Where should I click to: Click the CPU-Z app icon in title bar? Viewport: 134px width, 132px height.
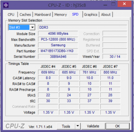click(6, 5)
